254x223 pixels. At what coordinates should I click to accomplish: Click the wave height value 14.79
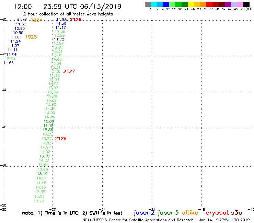coord(50,113)
